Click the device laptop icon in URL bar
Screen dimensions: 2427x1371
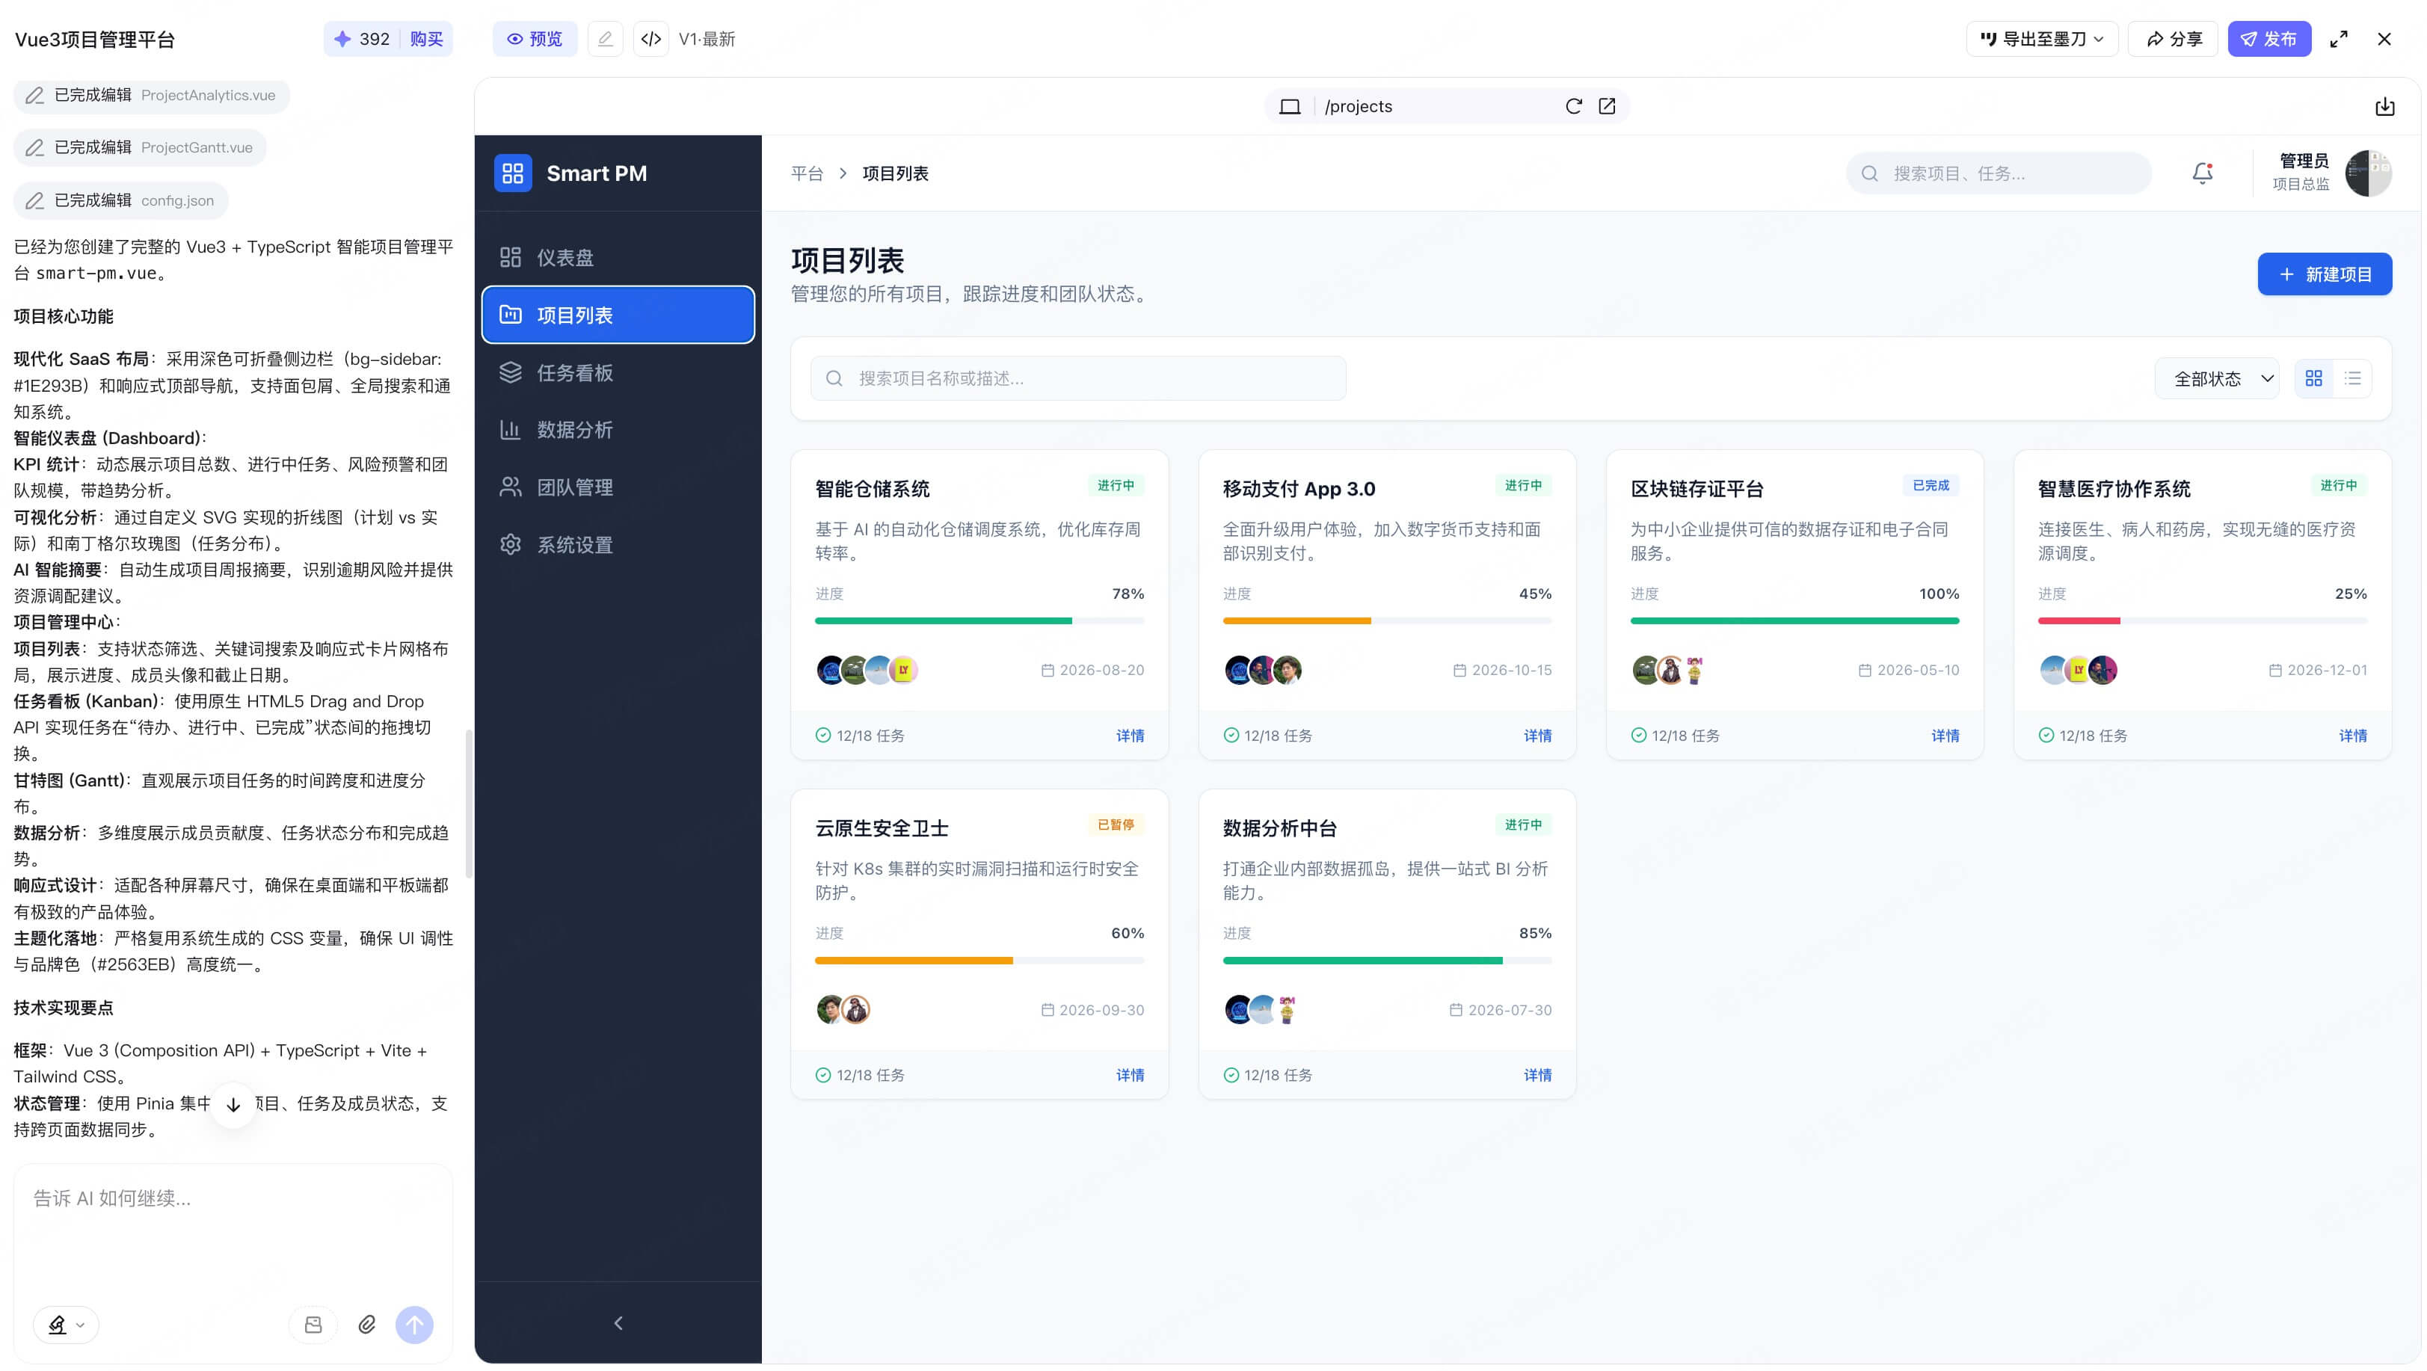[x=1289, y=106]
